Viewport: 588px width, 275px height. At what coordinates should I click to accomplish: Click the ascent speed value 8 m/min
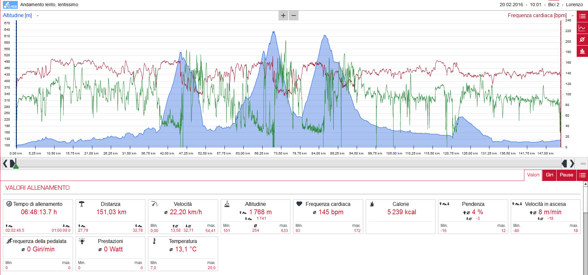(550, 212)
